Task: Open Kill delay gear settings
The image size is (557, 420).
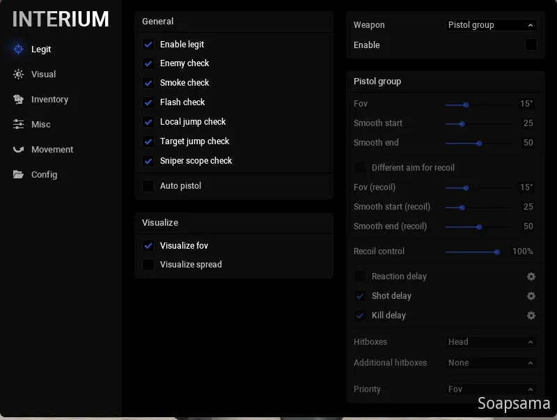Action: [531, 316]
